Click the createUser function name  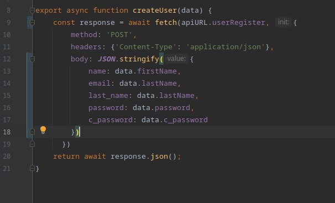point(155,11)
